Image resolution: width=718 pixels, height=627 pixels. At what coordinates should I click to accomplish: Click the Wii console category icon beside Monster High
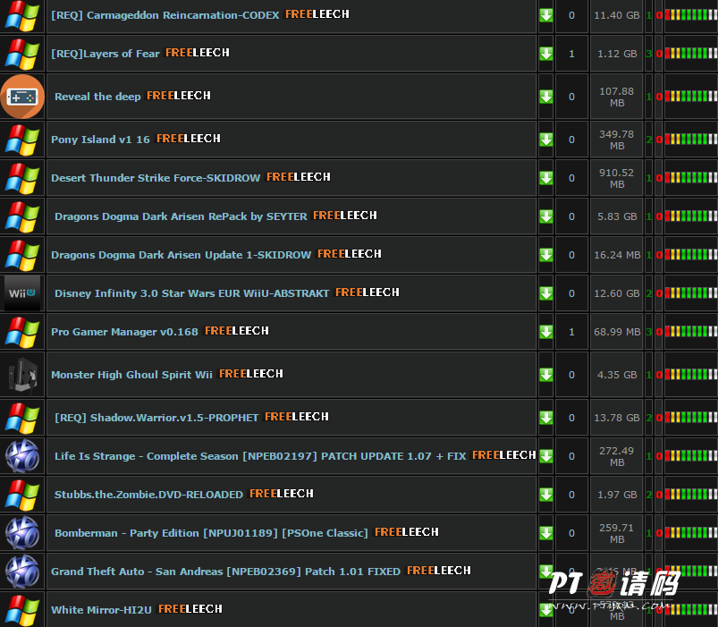click(22, 375)
